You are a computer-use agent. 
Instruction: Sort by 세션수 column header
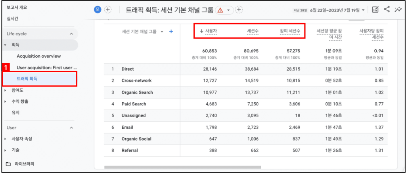[253, 32]
